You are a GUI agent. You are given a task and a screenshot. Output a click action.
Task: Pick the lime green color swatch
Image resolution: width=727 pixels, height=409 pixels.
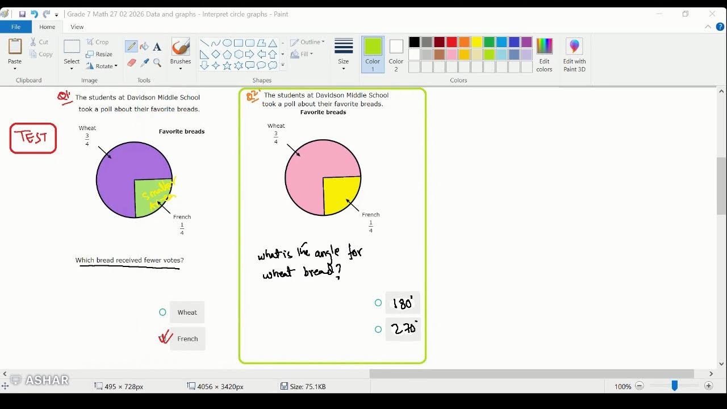click(489, 55)
